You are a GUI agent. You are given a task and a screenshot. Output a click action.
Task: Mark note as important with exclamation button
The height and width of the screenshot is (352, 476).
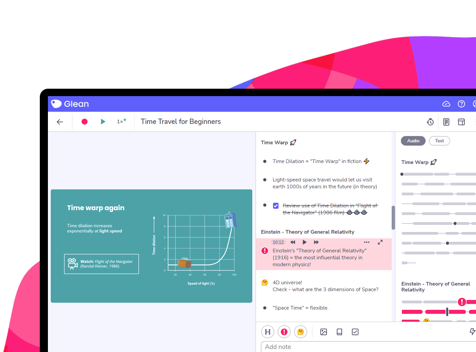284,332
